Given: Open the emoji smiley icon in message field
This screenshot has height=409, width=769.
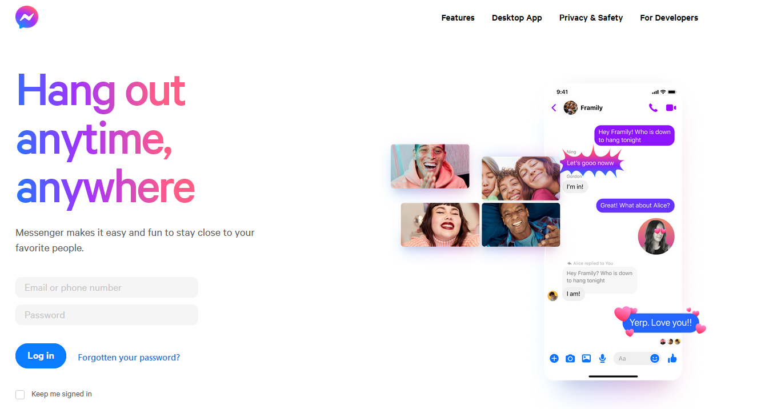Looking at the screenshot, I should (655, 358).
